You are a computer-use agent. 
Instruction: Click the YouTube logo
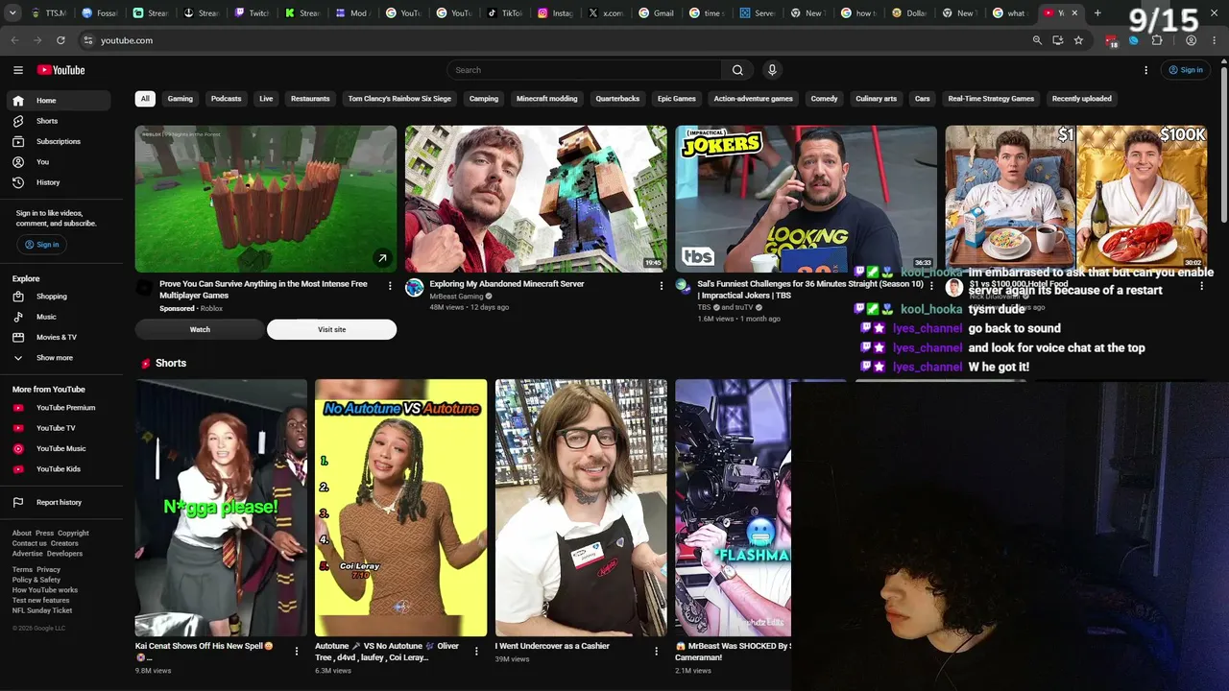[61, 70]
